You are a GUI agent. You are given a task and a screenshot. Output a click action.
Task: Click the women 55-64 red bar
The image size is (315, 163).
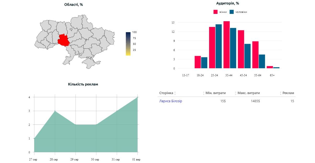point(255,55)
